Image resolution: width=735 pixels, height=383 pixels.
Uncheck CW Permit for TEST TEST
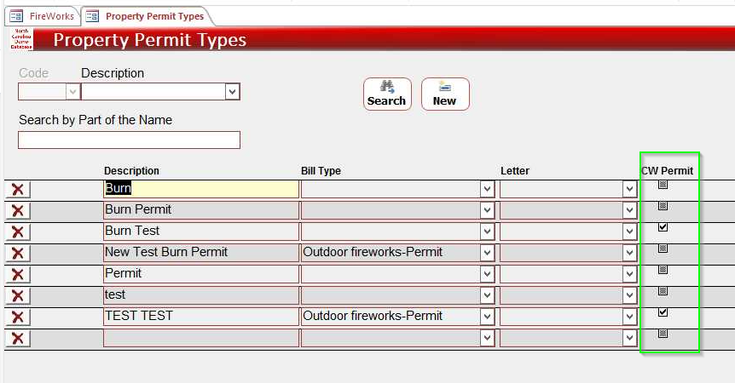pos(663,312)
